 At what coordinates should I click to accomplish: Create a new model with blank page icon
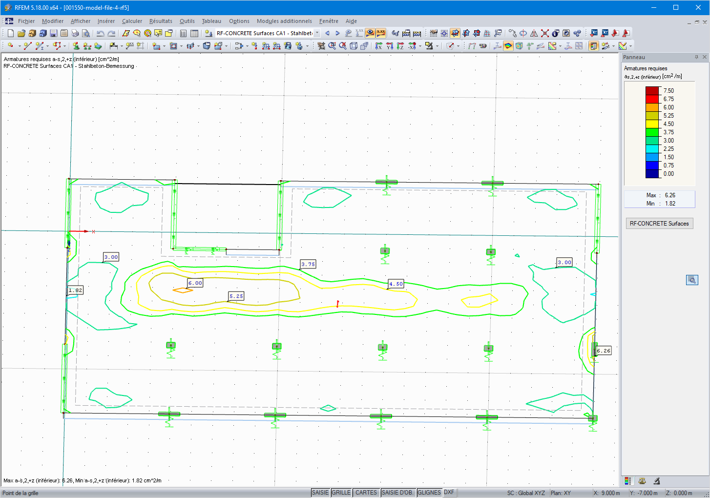(x=11, y=33)
